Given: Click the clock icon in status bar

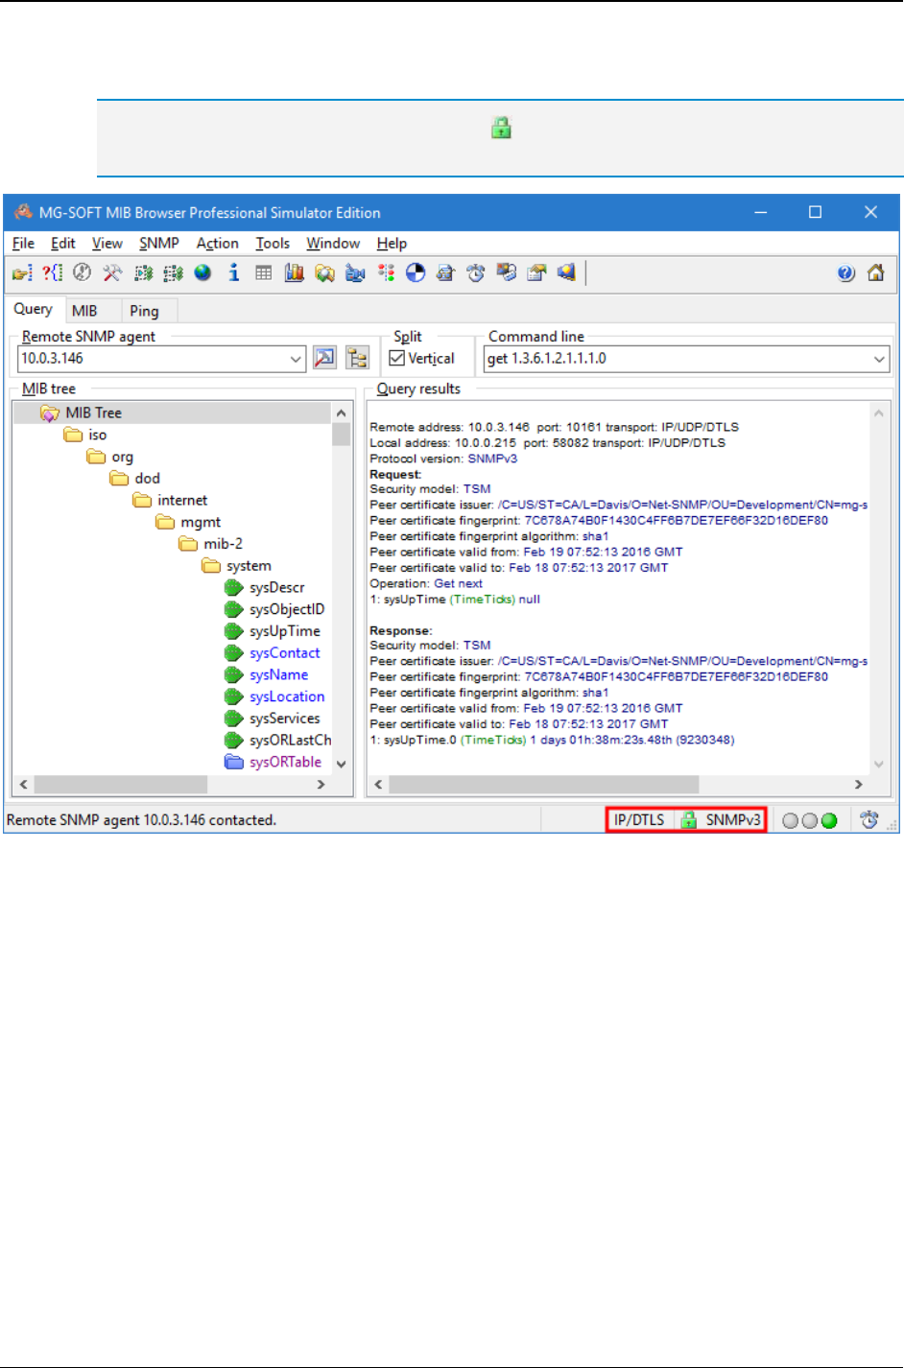Looking at the screenshot, I should coord(869,820).
